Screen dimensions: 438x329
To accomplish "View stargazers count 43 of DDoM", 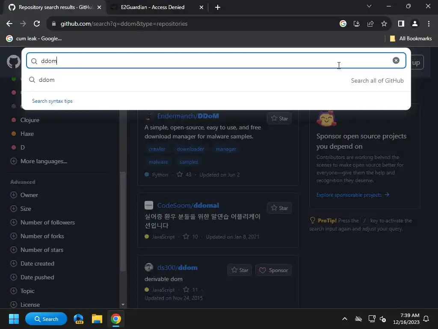I will coord(184,175).
